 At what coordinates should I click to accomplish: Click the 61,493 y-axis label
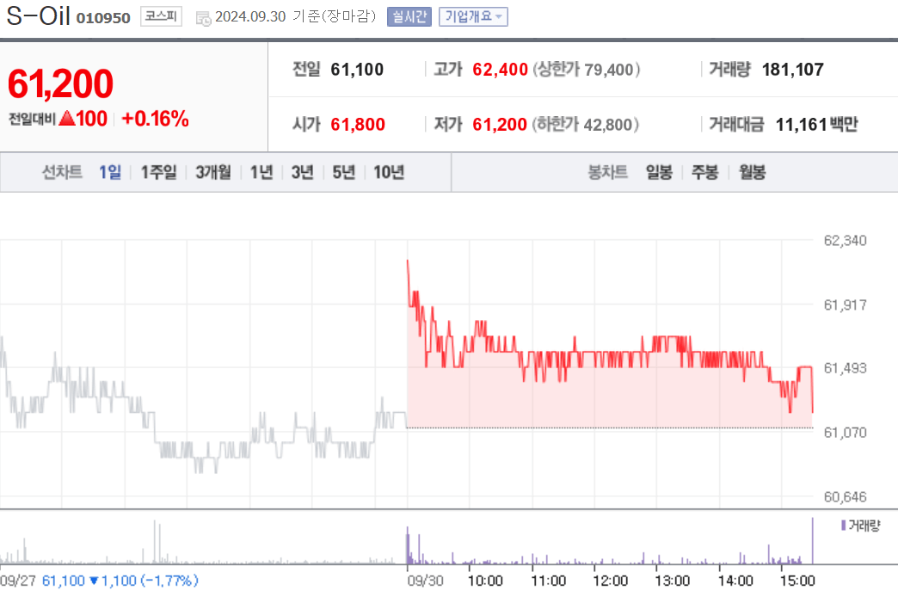point(845,367)
